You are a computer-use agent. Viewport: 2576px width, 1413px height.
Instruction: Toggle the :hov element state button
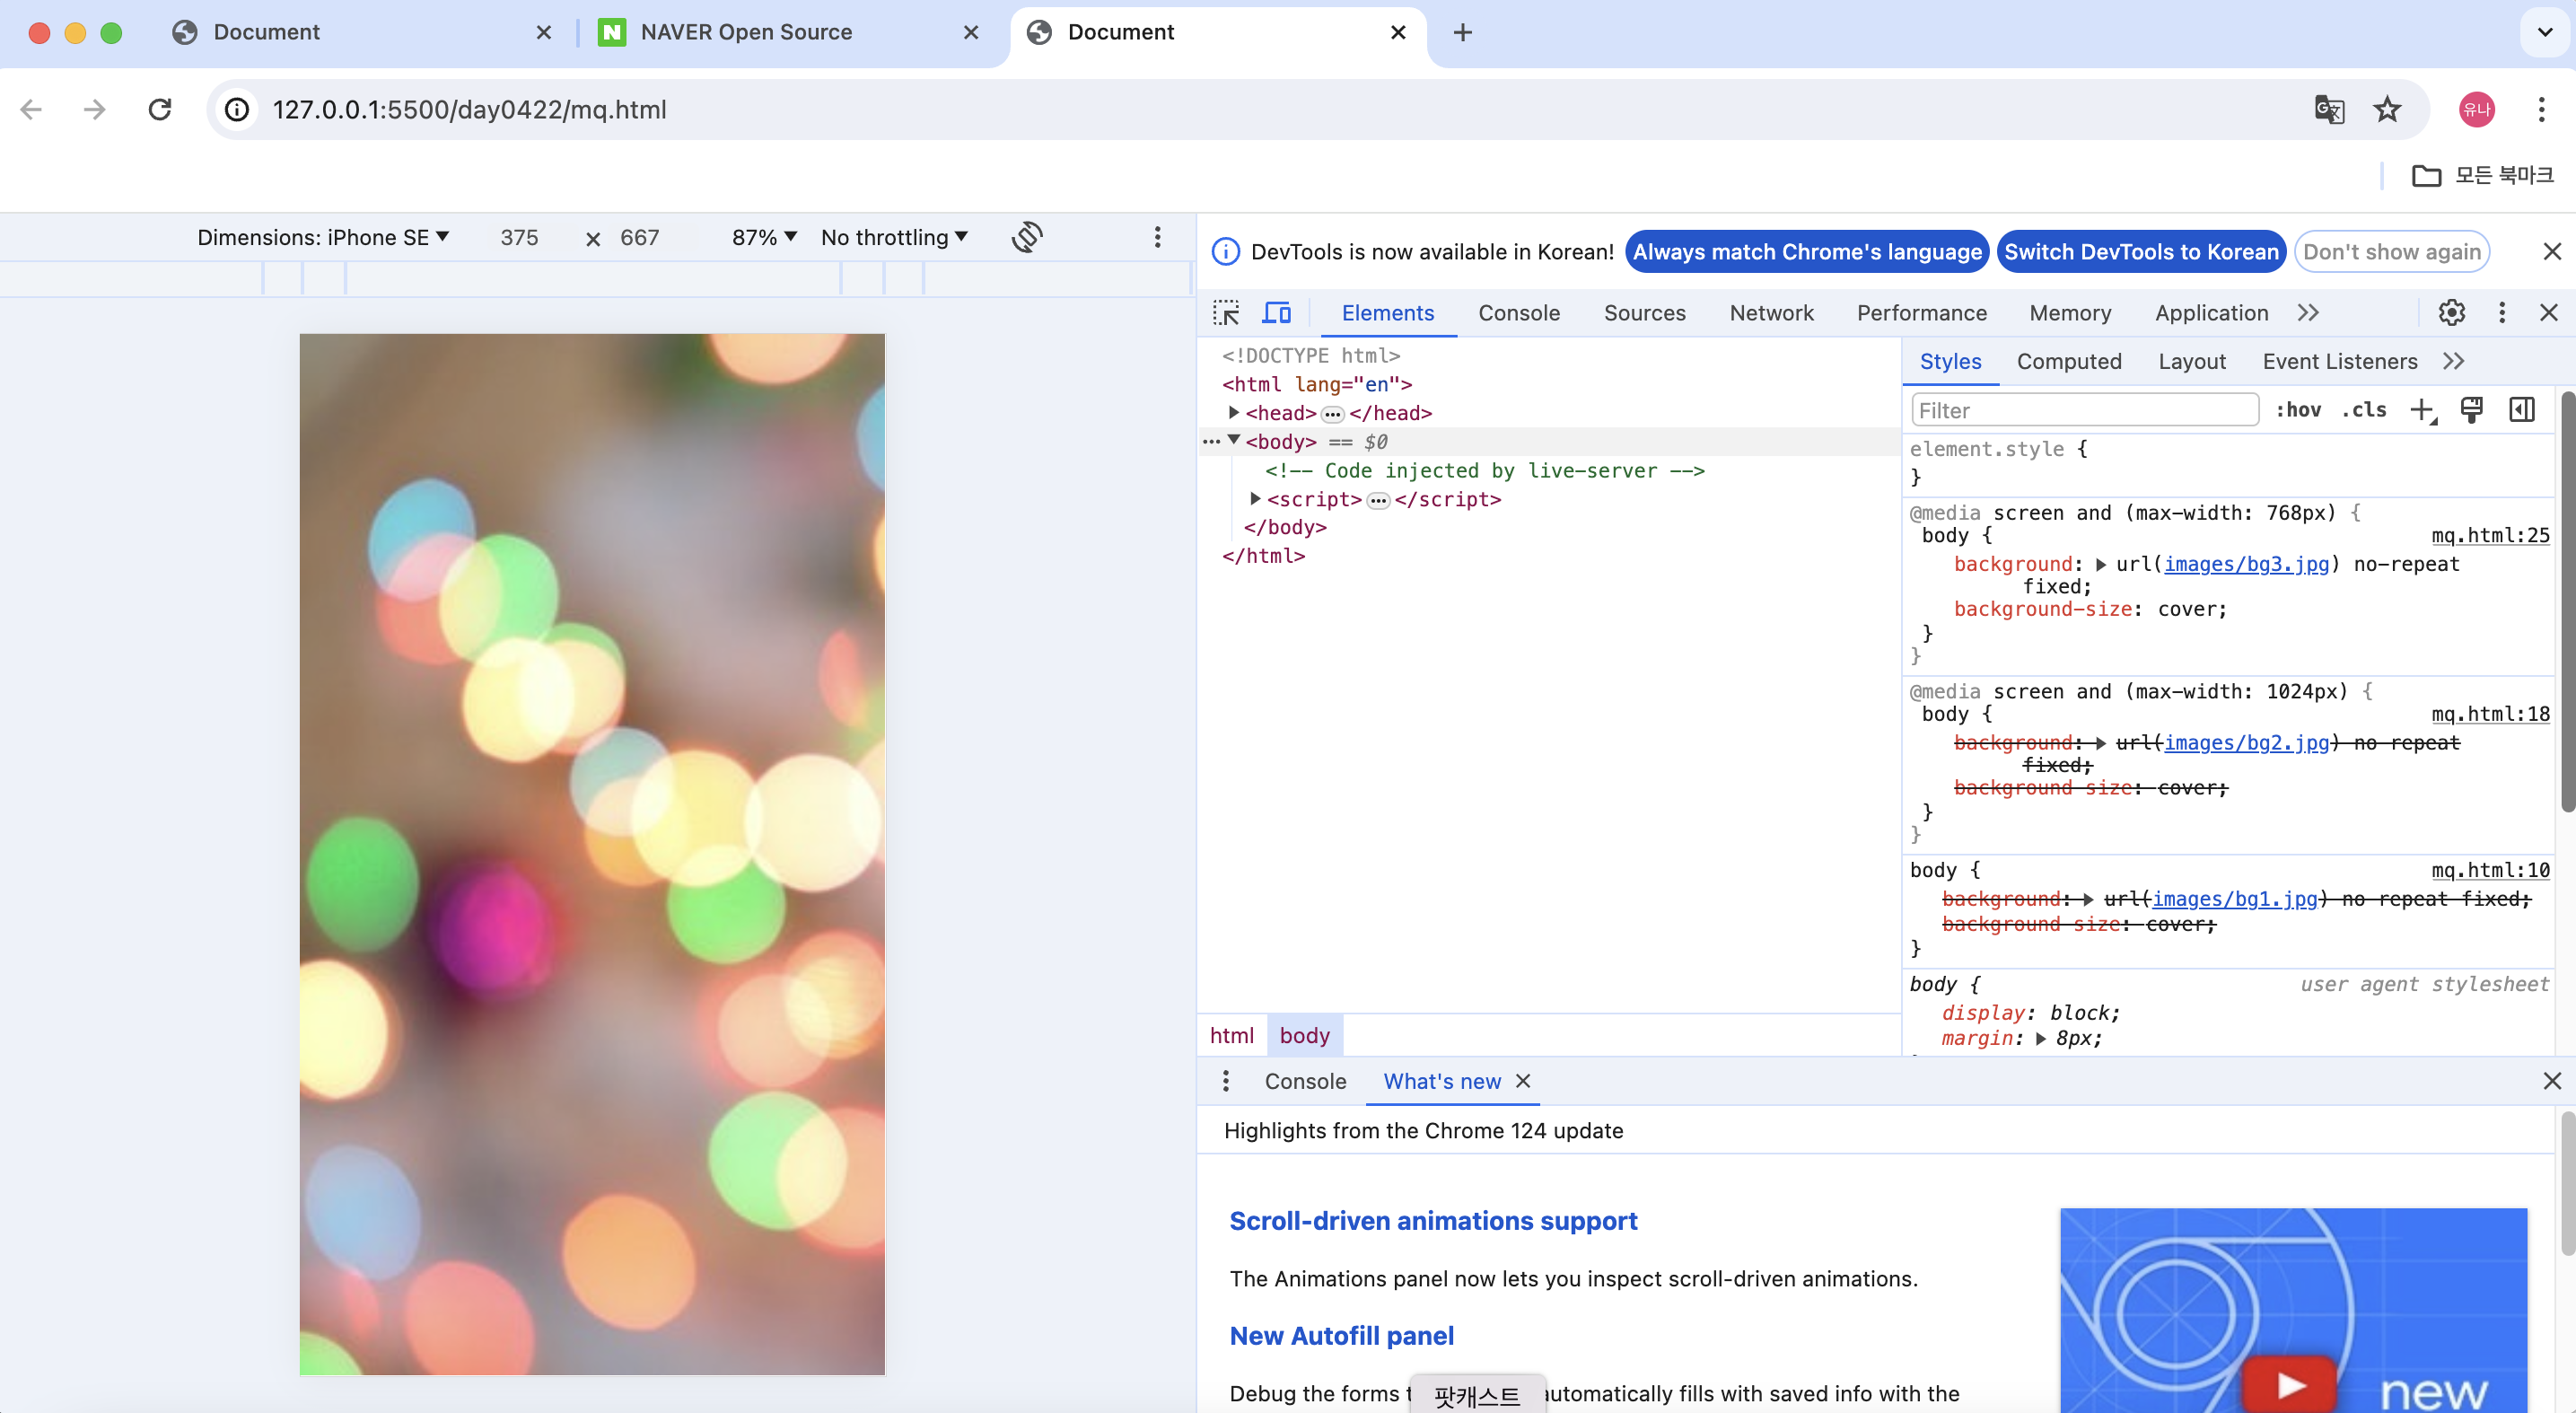2298,410
